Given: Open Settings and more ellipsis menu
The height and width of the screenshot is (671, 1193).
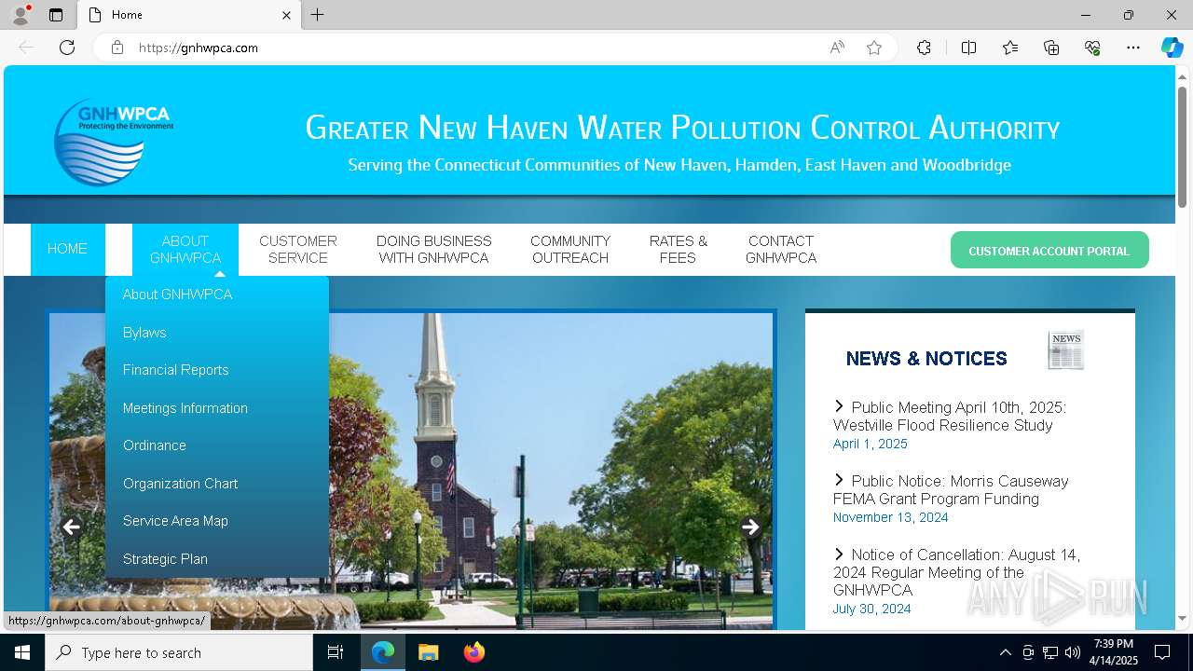Looking at the screenshot, I should 1133,48.
